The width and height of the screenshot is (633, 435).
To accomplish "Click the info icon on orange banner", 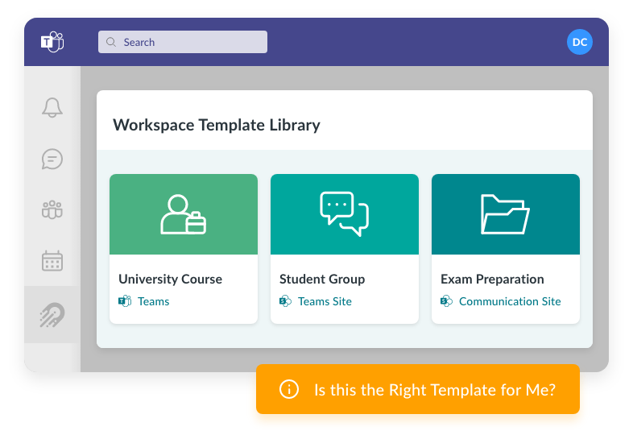I will 288,390.
